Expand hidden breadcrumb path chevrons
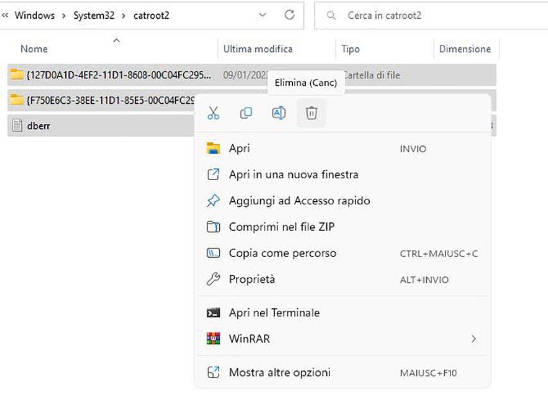Image resolution: width=548 pixels, height=414 pixels. [5, 15]
